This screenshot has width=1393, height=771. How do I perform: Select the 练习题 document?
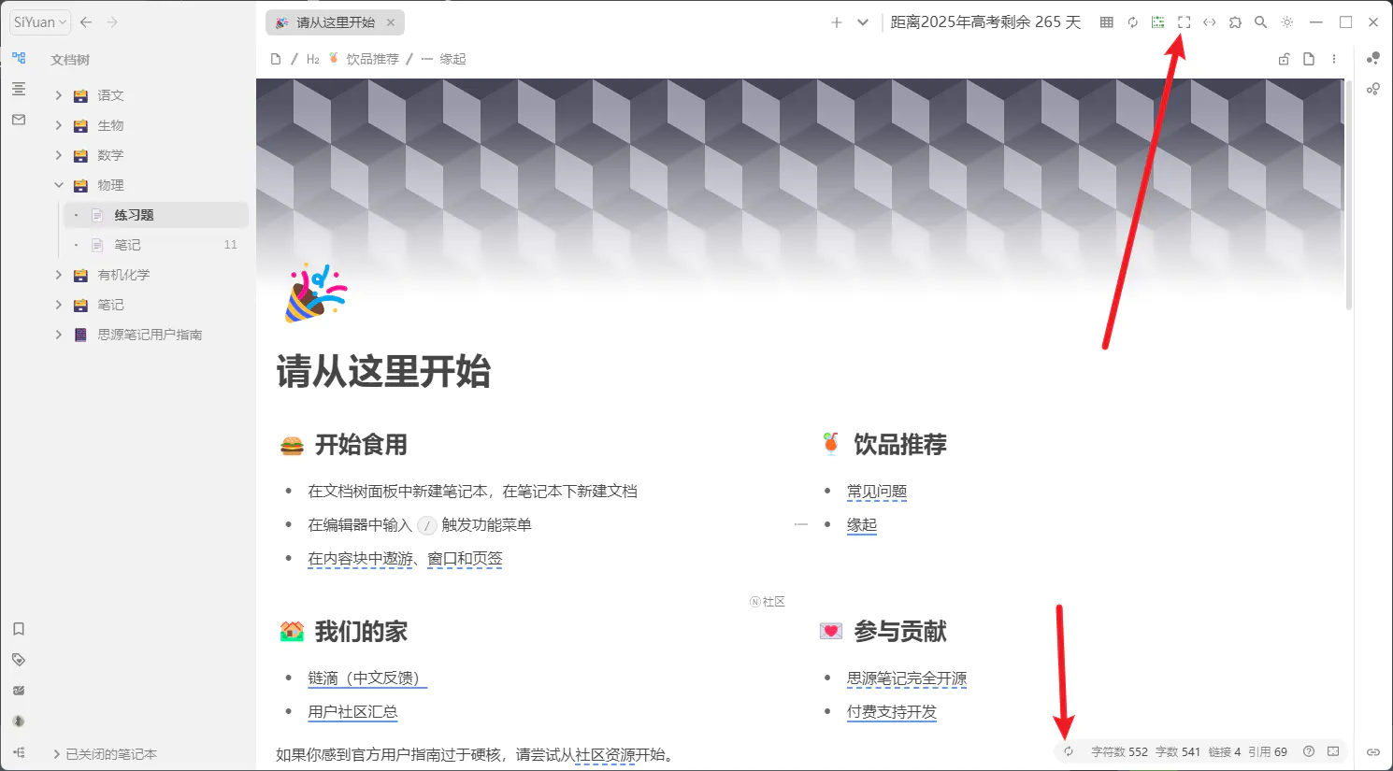[155, 215]
